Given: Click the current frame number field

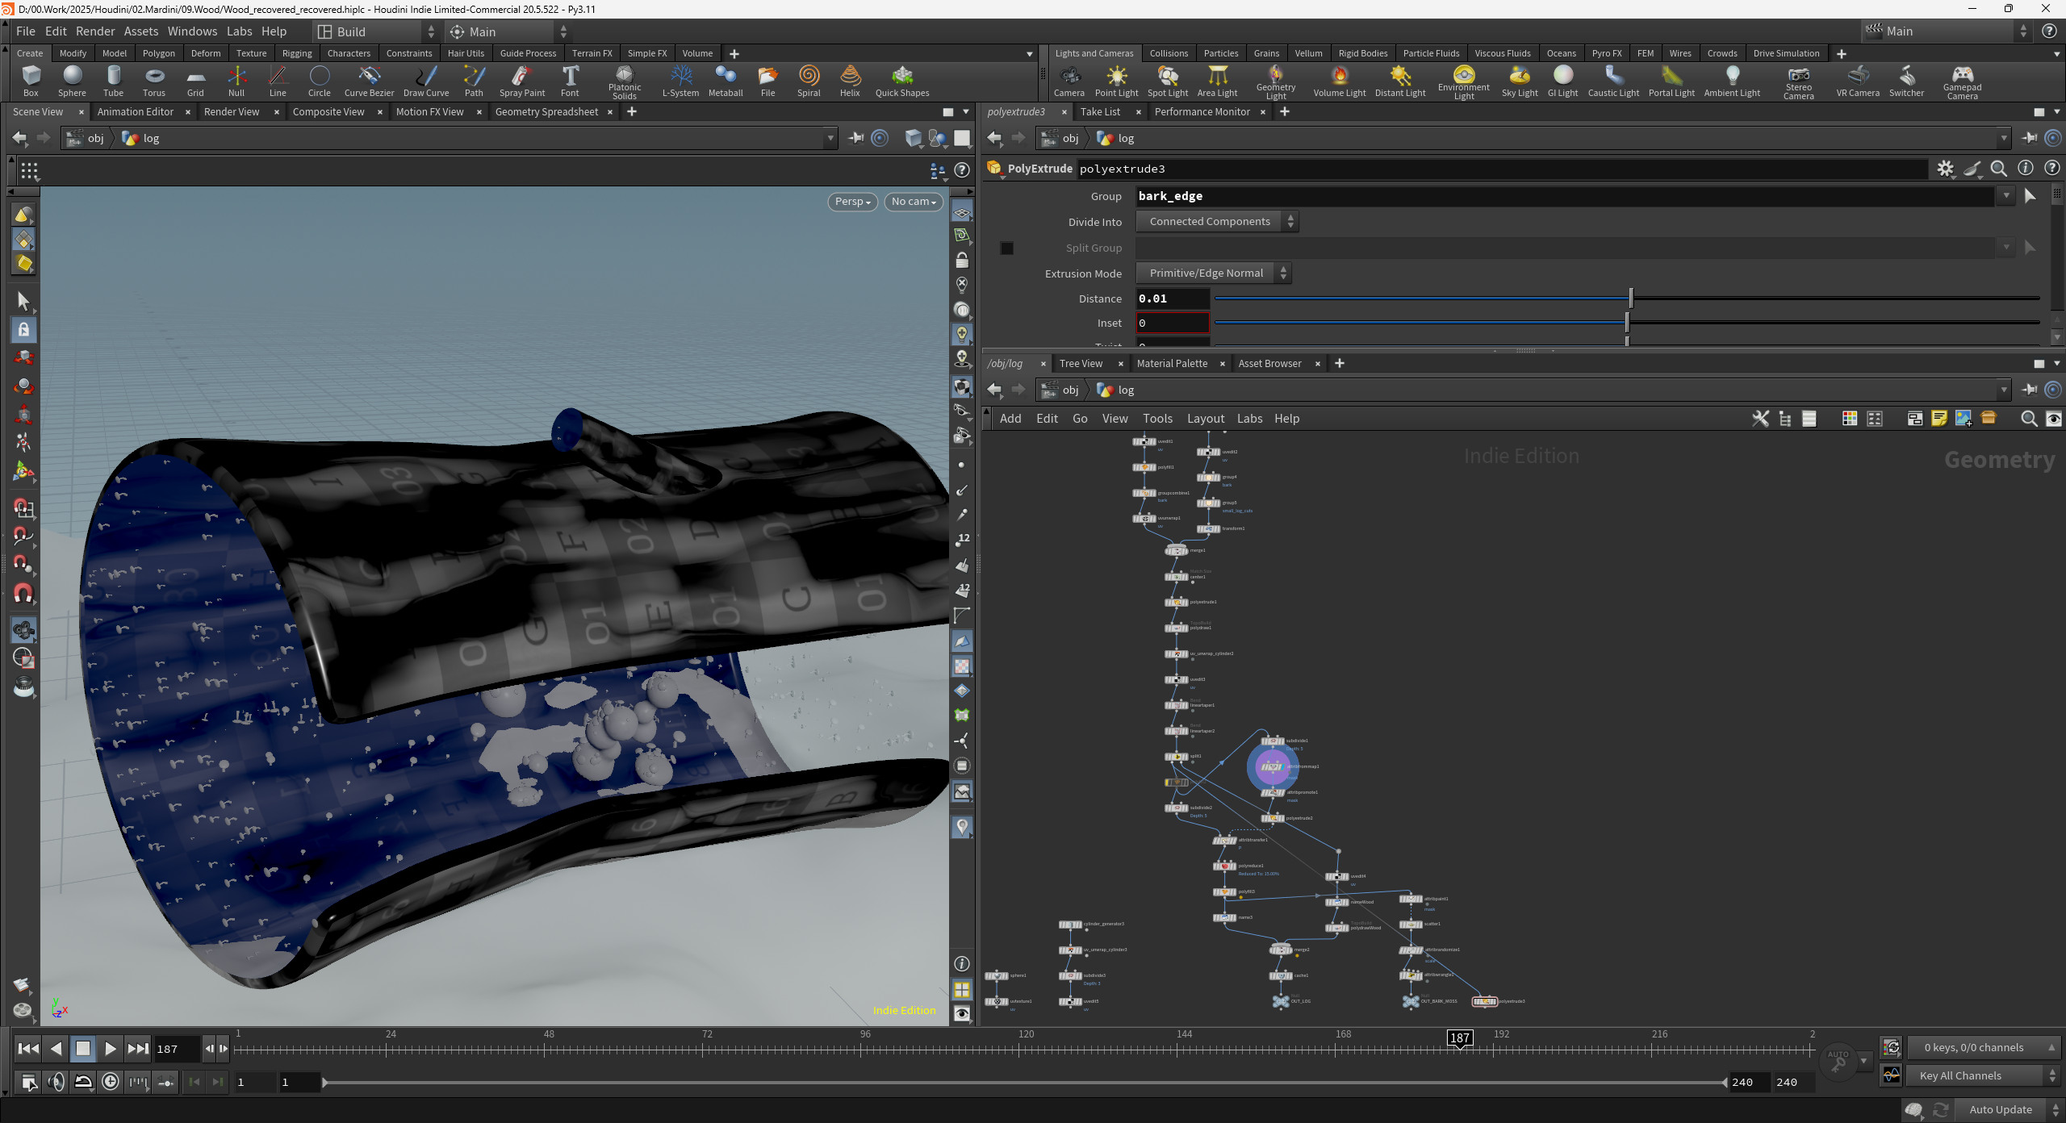Looking at the screenshot, I should coord(178,1049).
